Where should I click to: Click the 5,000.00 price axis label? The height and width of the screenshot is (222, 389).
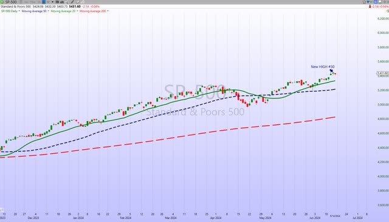click(x=383, y=104)
